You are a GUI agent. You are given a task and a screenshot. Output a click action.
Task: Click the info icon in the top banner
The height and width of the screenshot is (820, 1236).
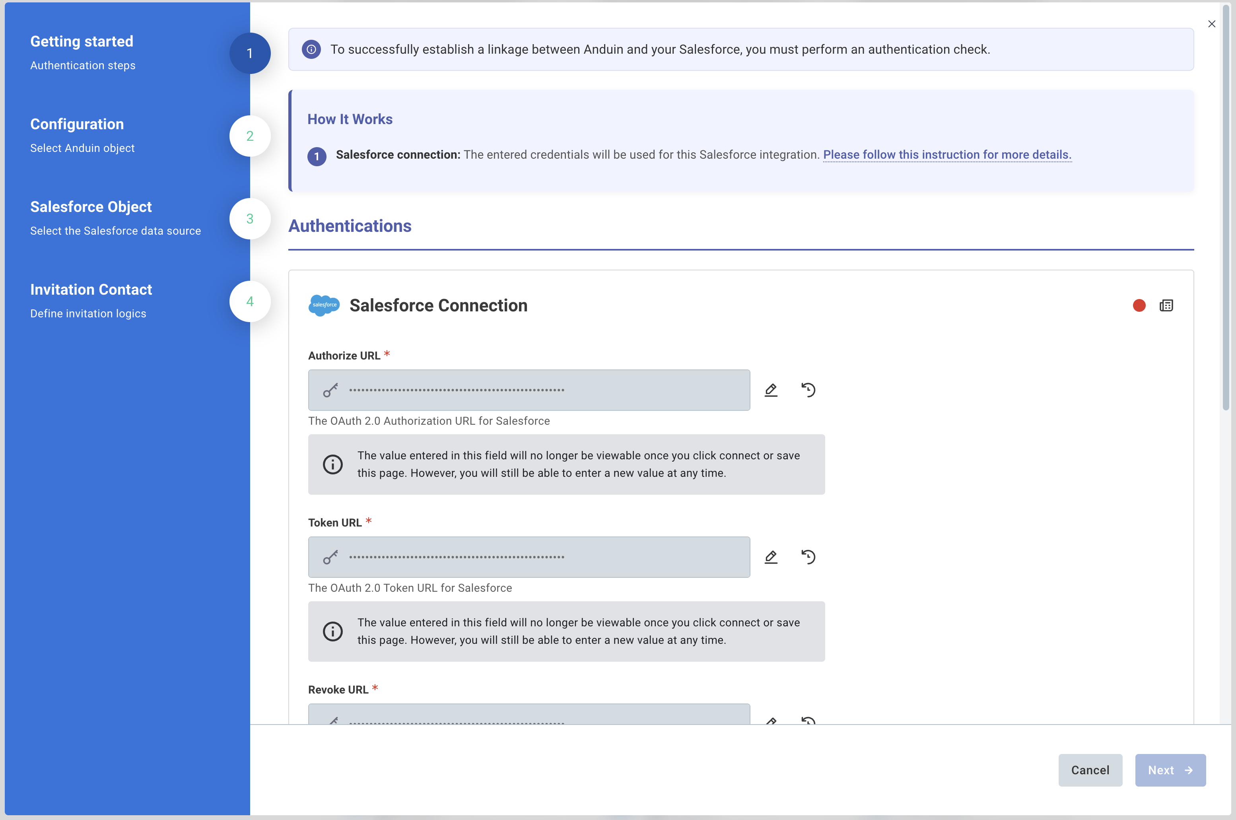(x=311, y=49)
